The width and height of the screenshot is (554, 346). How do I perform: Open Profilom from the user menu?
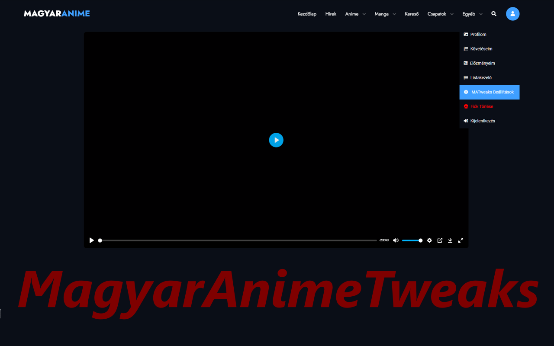point(478,34)
